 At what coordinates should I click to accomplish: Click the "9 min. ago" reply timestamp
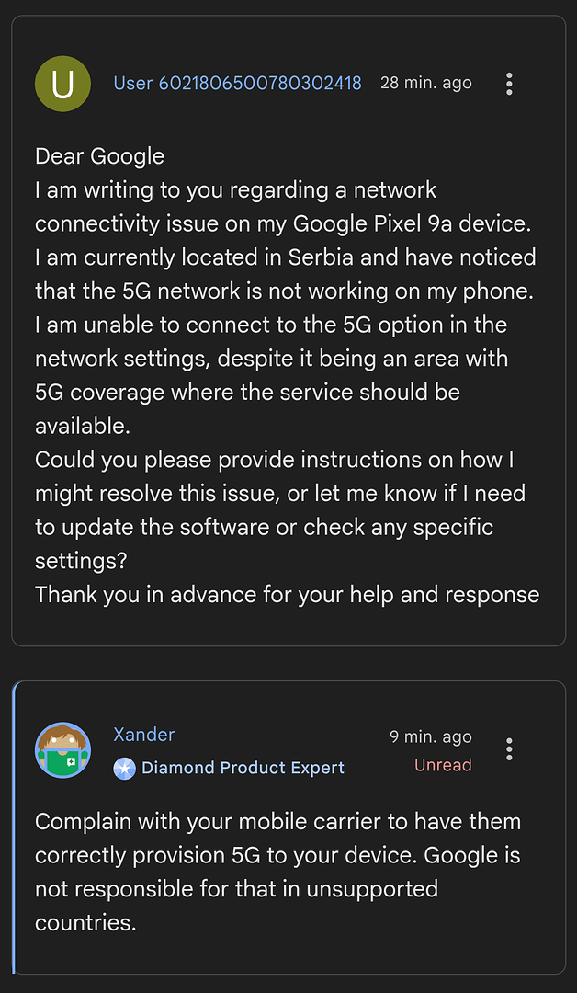(x=430, y=736)
